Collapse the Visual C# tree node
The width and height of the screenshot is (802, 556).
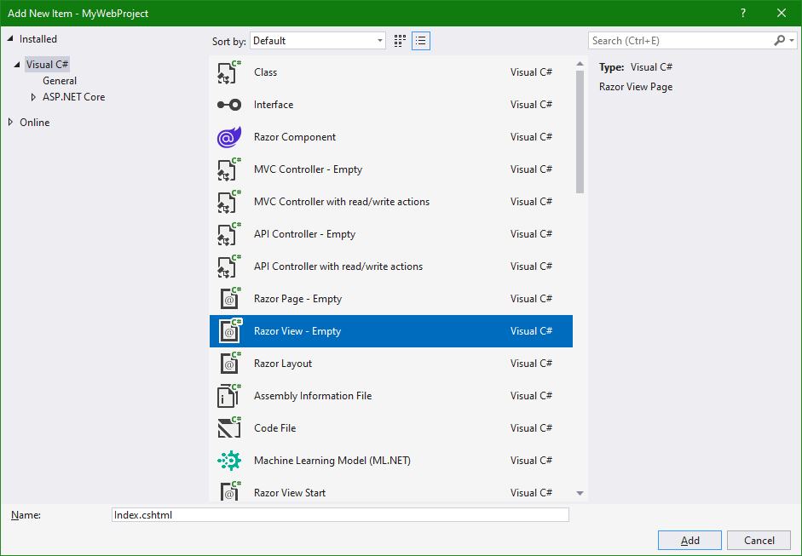pos(17,65)
